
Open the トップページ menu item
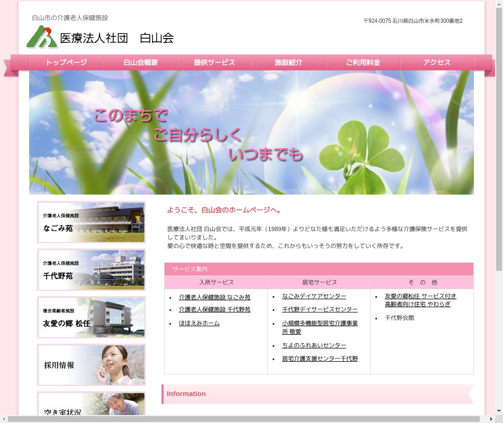tap(66, 62)
